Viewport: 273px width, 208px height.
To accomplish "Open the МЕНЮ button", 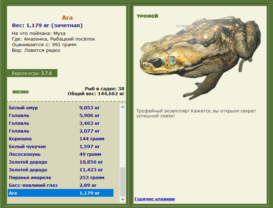I will [x=20, y=92].
